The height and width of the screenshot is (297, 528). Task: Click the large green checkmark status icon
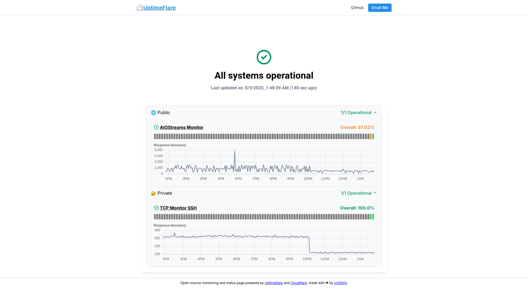pyautogui.click(x=264, y=57)
